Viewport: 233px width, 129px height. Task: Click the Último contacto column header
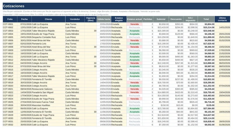[x=222, y=19]
